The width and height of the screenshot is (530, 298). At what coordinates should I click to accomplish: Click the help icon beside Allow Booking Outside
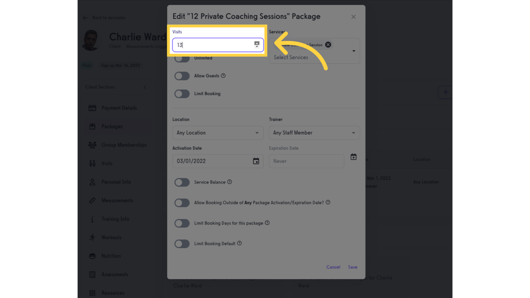(x=328, y=203)
